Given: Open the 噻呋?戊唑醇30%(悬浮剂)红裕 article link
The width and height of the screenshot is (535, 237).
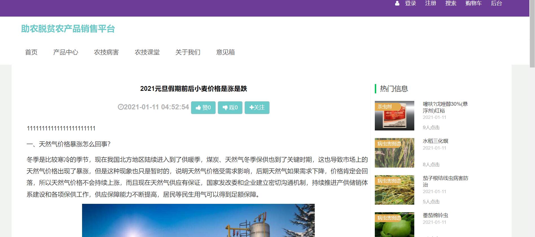Looking at the screenshot, I should coord(445,107).
